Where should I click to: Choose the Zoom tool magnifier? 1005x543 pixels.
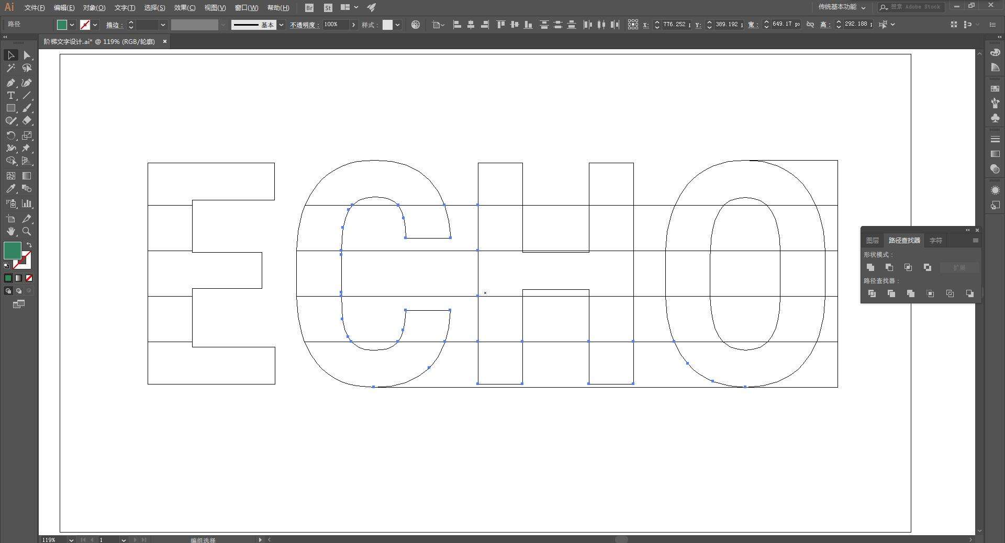pos(27,231)
